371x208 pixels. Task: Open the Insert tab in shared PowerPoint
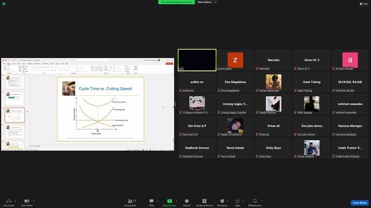(x=14, y=64)
